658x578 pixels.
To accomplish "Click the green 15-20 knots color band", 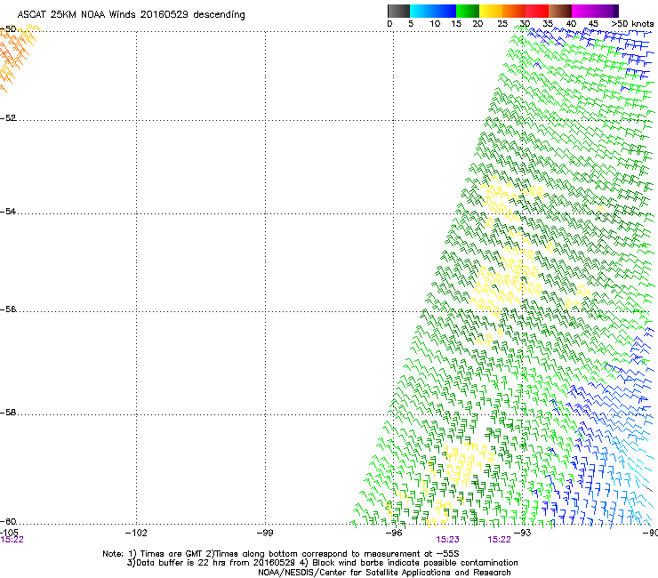I will [468, 11].
